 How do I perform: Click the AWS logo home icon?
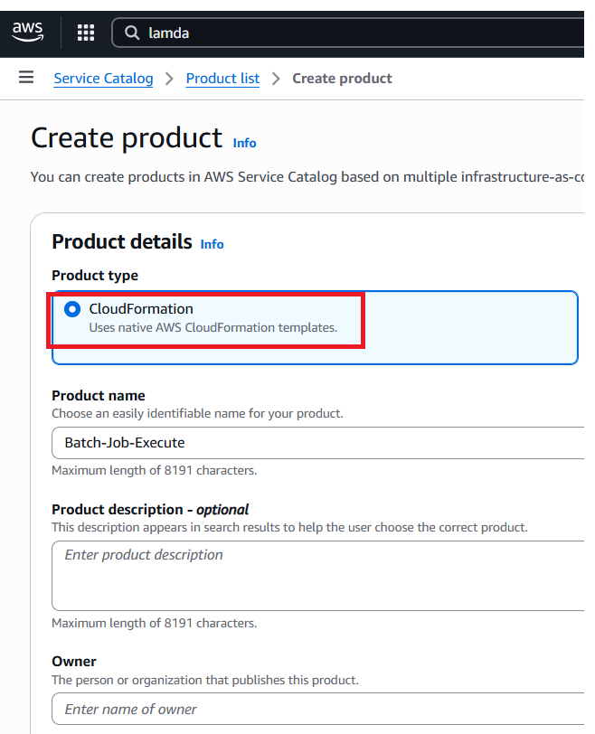point(28,33)
